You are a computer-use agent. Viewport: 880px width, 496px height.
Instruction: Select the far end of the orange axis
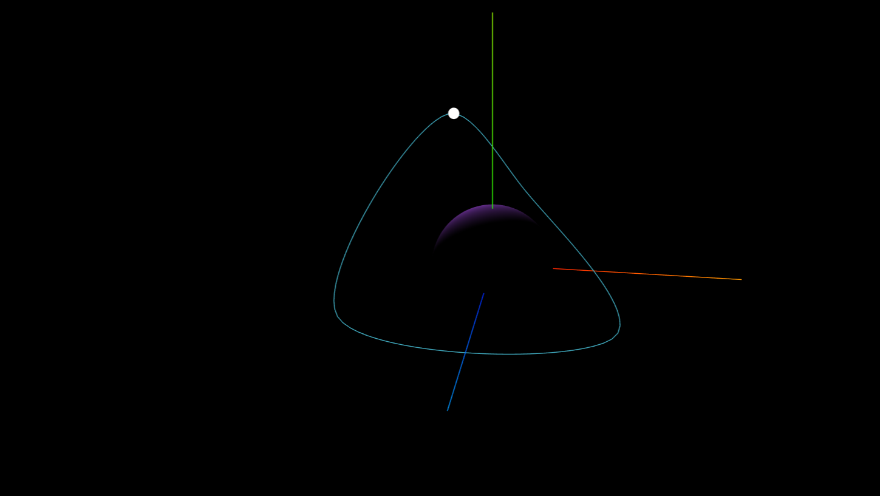point(740,279)
